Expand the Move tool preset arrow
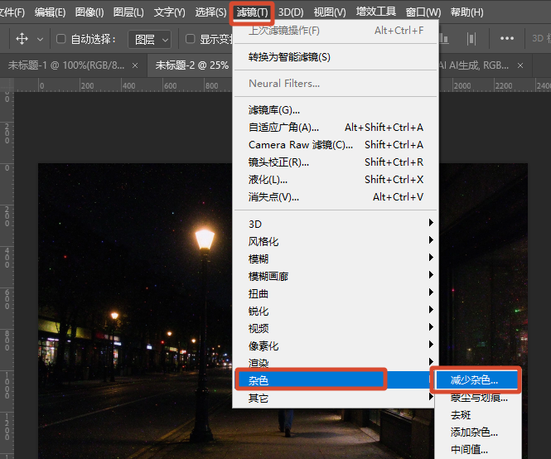The image size is (551, 459). click(x=40, y=39)
